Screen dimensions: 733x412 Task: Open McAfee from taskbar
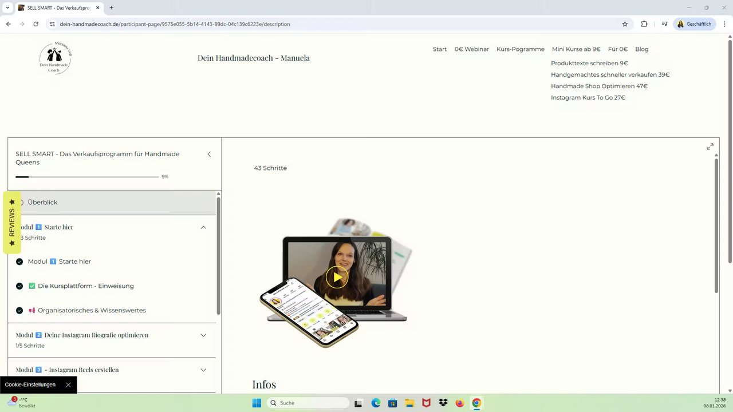point(426,403)
